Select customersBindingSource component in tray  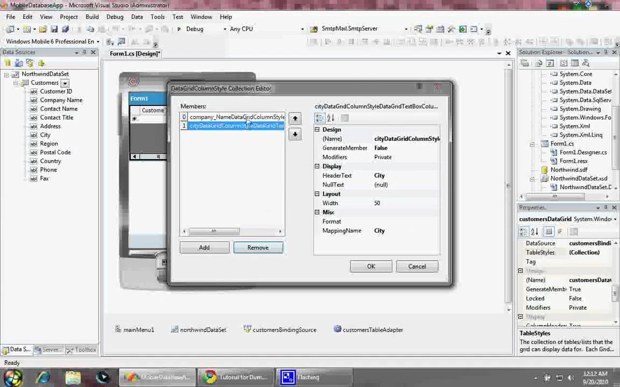[x=280, y=329]
